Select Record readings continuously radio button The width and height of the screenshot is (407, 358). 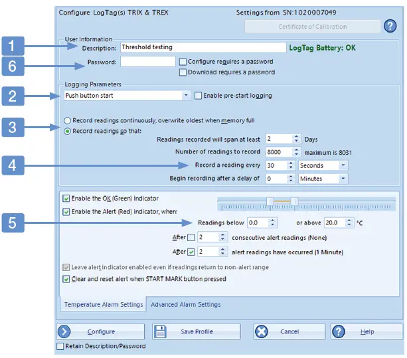point(67,120)
